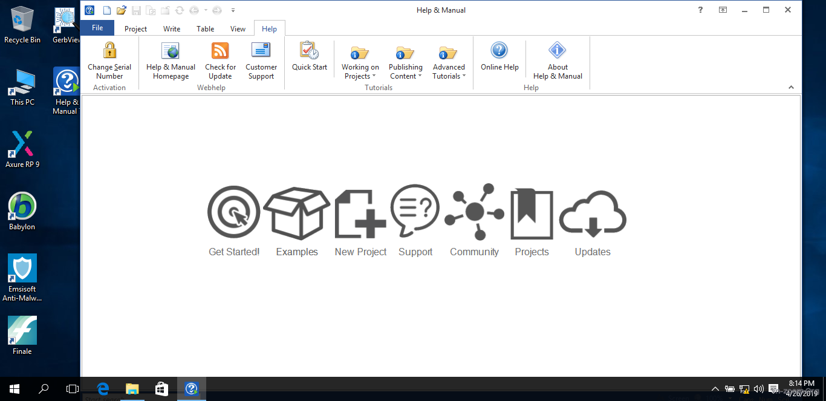The image size is (826, 401).
Task: Launch Microsoft Edge from taskbar
Action: [x=103, y=389]
